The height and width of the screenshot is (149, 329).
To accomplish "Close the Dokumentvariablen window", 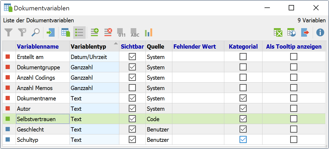I will click(x=316, y=8).
